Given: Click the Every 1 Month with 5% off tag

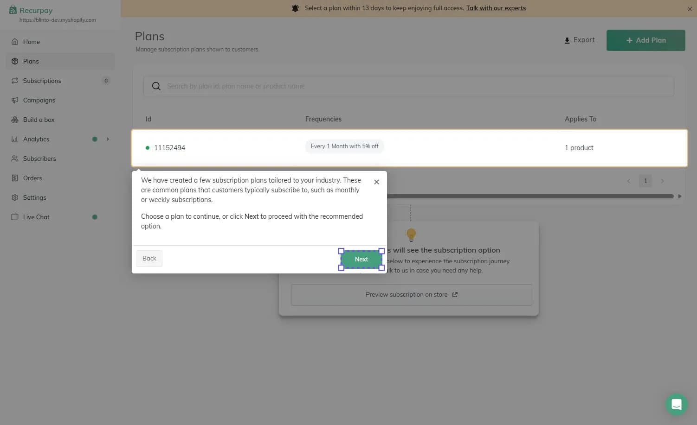Looking at the screenshot, I should pyautogui.click(x=344, y=146).
